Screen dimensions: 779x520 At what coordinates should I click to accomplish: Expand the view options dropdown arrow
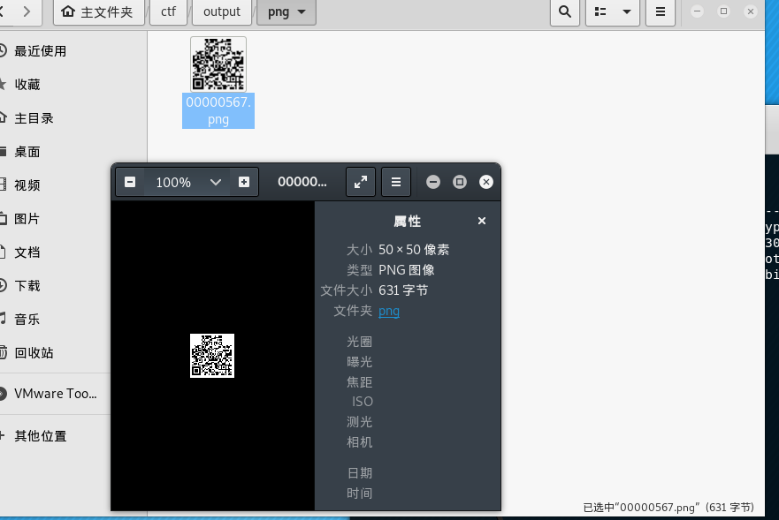(627, 11)
